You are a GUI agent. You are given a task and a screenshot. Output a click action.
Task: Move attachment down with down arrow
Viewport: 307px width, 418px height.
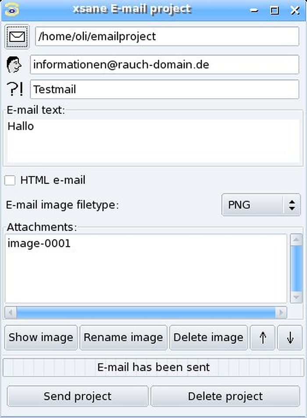290,337
